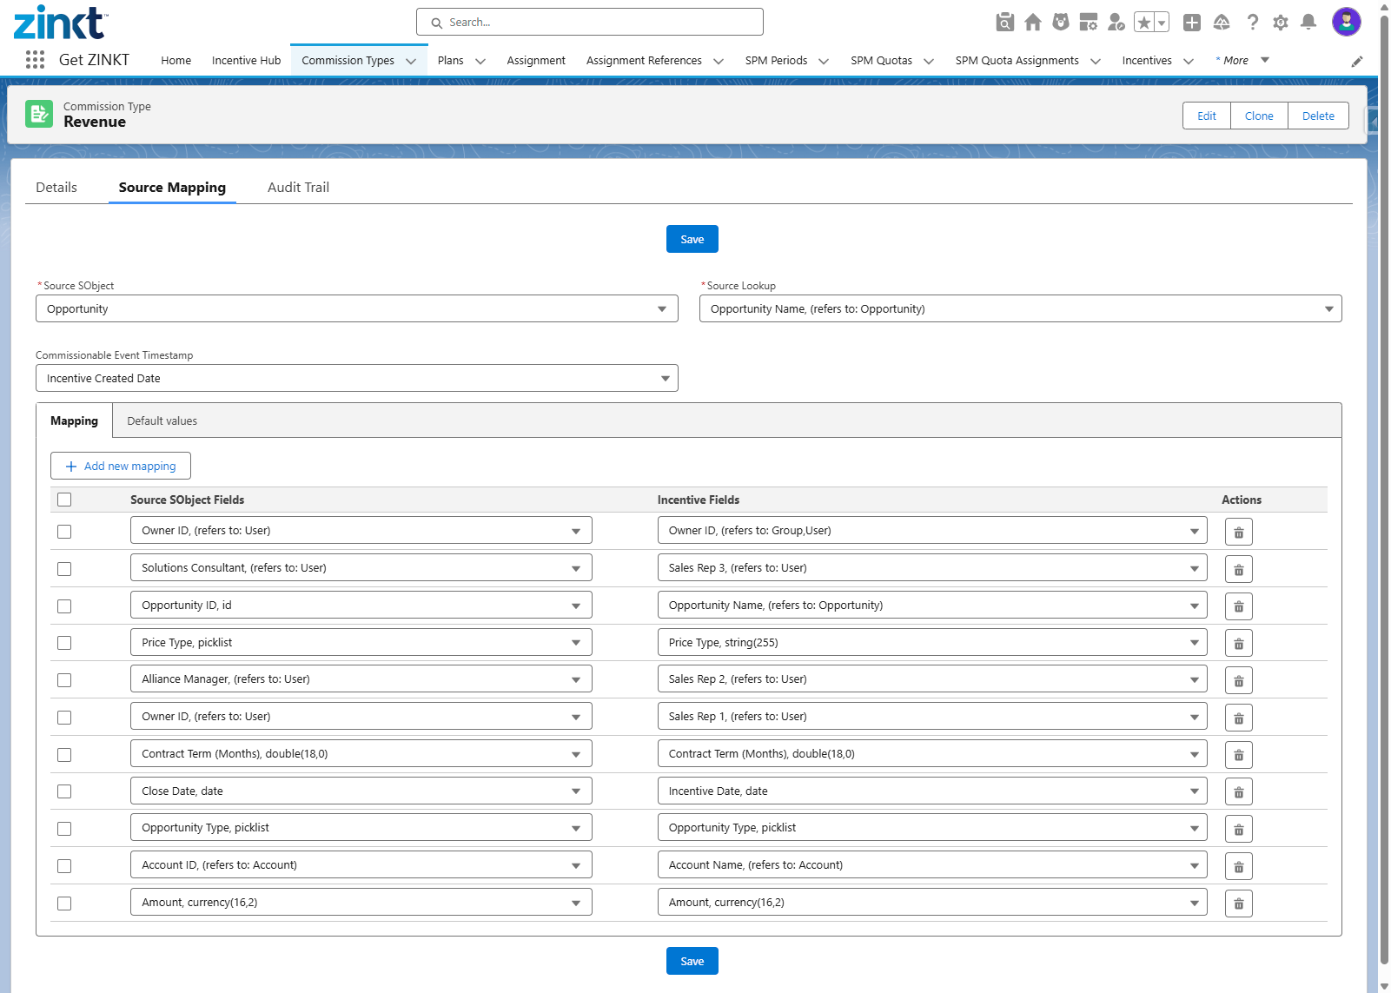The width and height of the screenshot is (1391, 993).
Task: Click the pencil edit navigation icon
Action: [1356, 62]
